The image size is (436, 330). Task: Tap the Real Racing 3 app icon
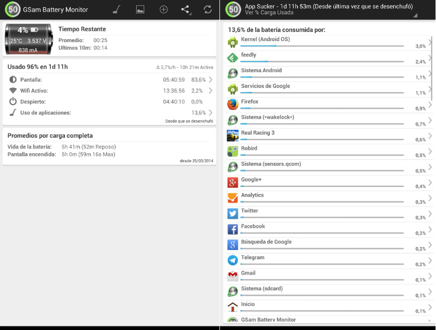[233, 136]
